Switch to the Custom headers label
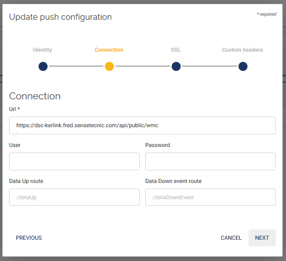 (242, 50)
